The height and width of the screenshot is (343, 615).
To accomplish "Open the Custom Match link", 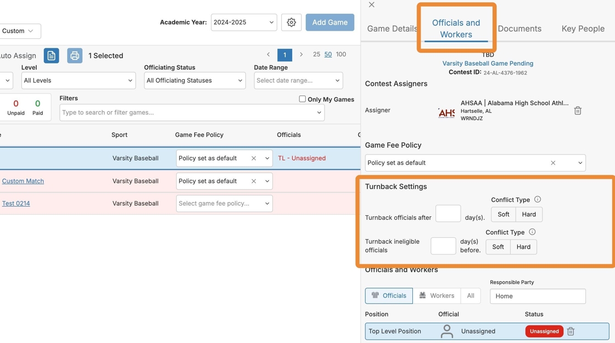I will point(23,181).
